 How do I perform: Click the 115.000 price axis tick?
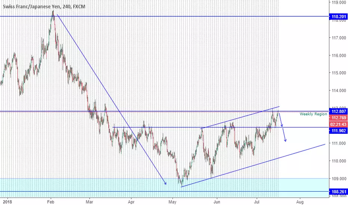tap(339, 73)
